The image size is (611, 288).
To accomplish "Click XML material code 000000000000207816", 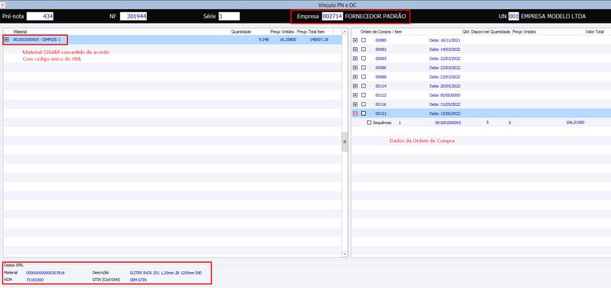I will pyautogui.click(x=46, y=273).
